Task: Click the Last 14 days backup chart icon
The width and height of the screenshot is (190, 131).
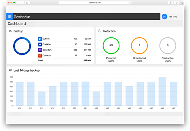Action: (x=10, y=70)
